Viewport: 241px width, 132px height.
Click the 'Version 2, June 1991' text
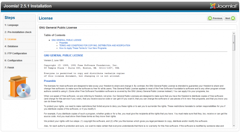(54, 60)
